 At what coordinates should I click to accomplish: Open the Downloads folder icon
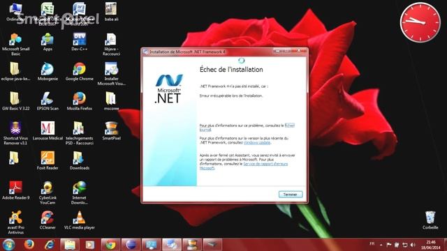79,160
